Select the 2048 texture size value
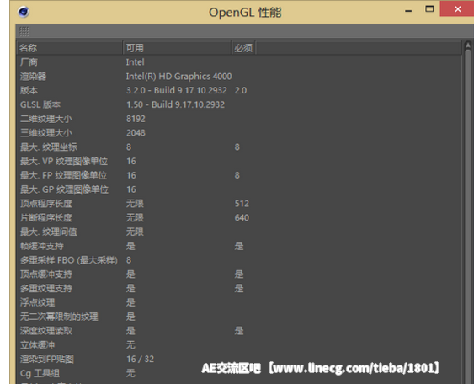Image resolution: width=474 pixels, height=384 pixels. [x=136, y=133]
